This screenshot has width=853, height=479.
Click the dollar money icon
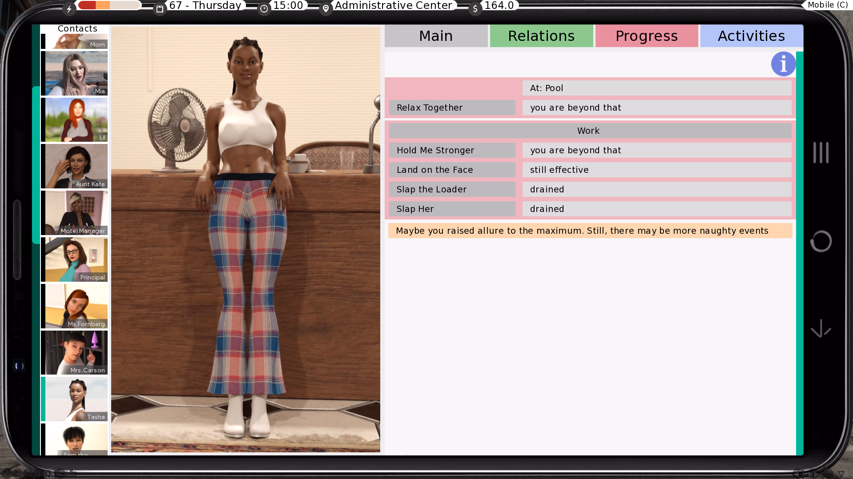475,8
